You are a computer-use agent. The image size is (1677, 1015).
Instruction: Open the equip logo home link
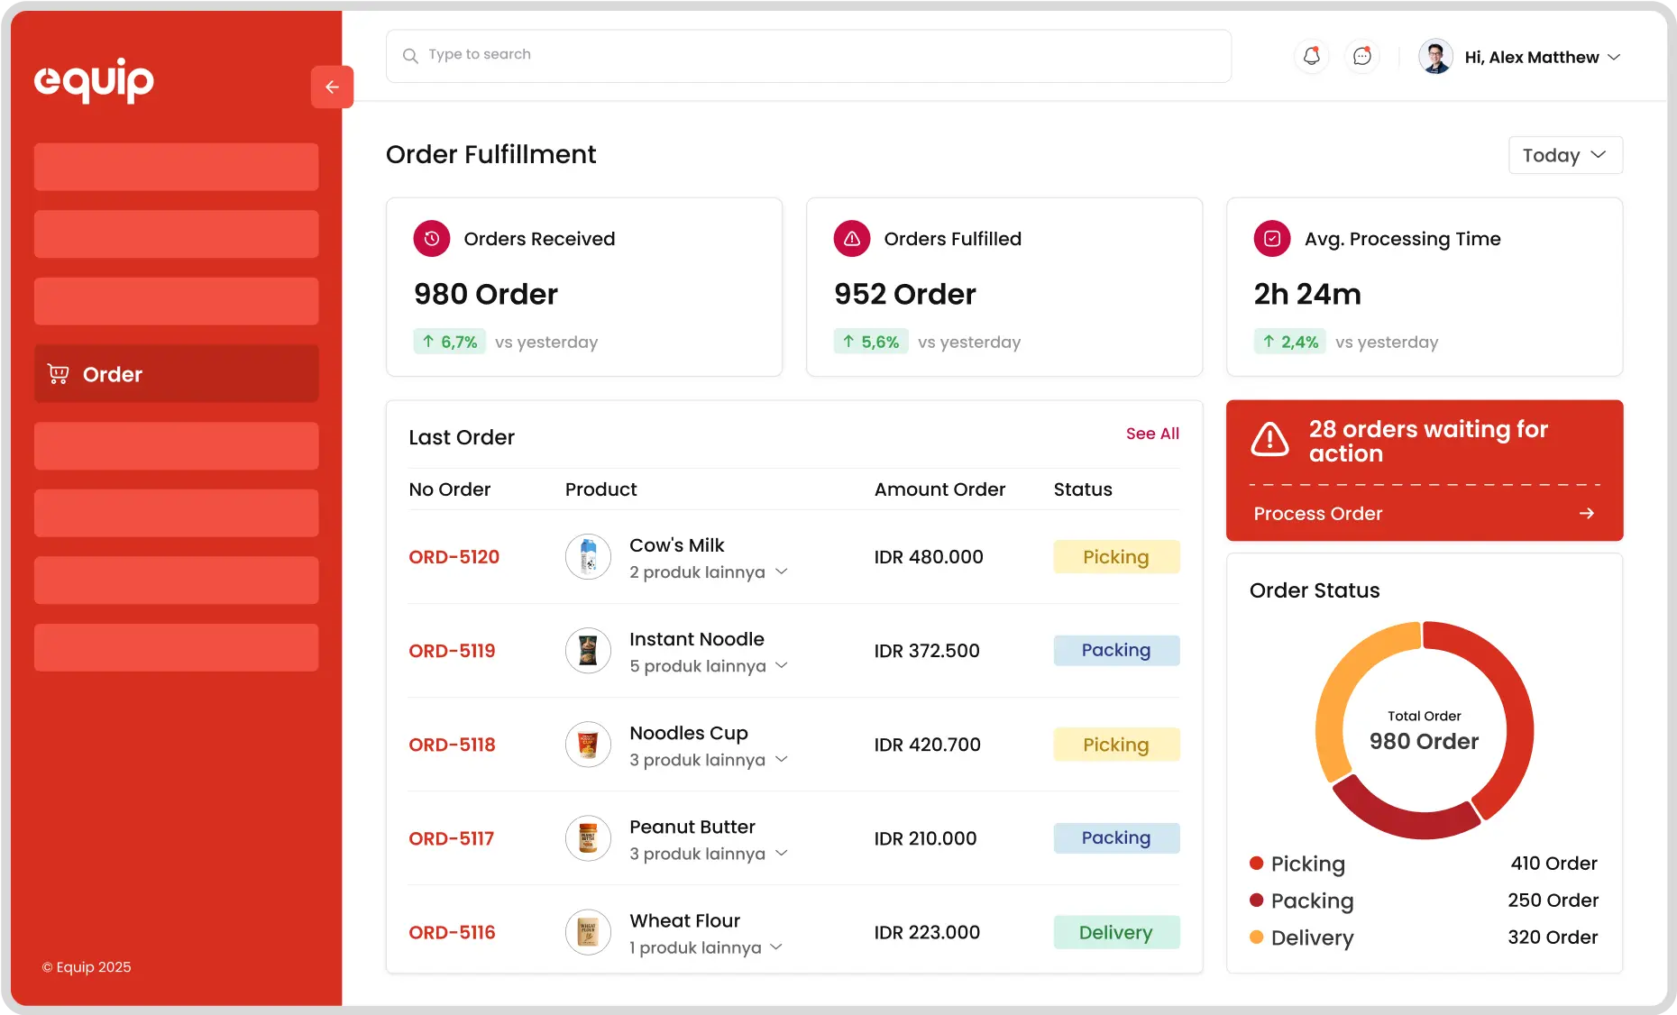point(94,80)
